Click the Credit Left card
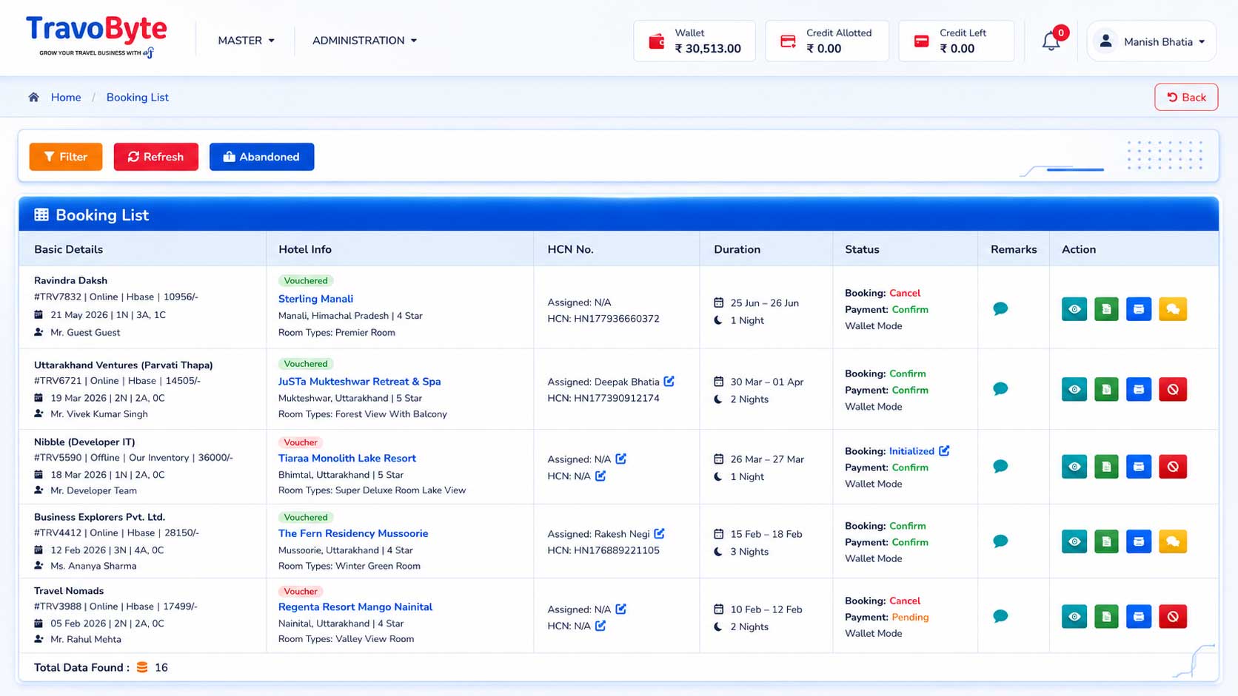Image resolution: width=1238 pixels, height=696 pixels. pos(956,41)
